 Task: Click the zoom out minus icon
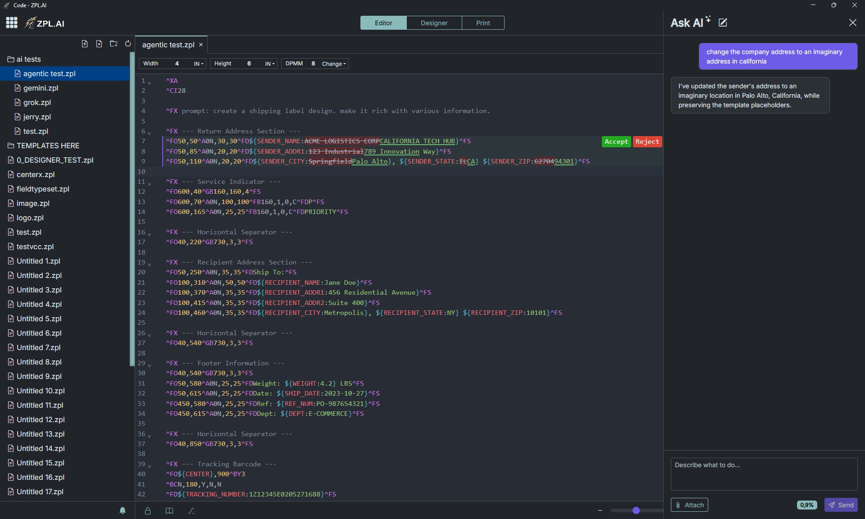point(600,510)
